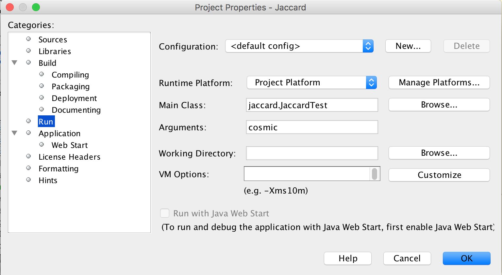Open the Compiling build settings
The image size is (502, 275).
pos(70,75)
